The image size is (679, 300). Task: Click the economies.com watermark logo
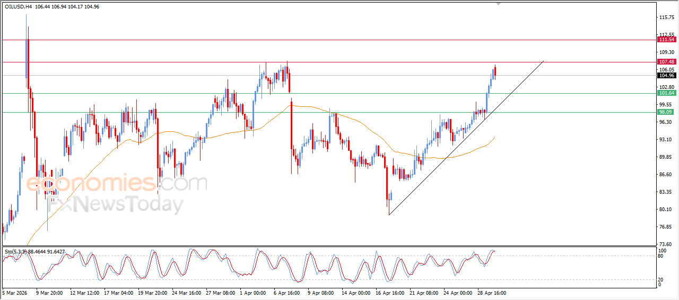click(x=117, y=184)
